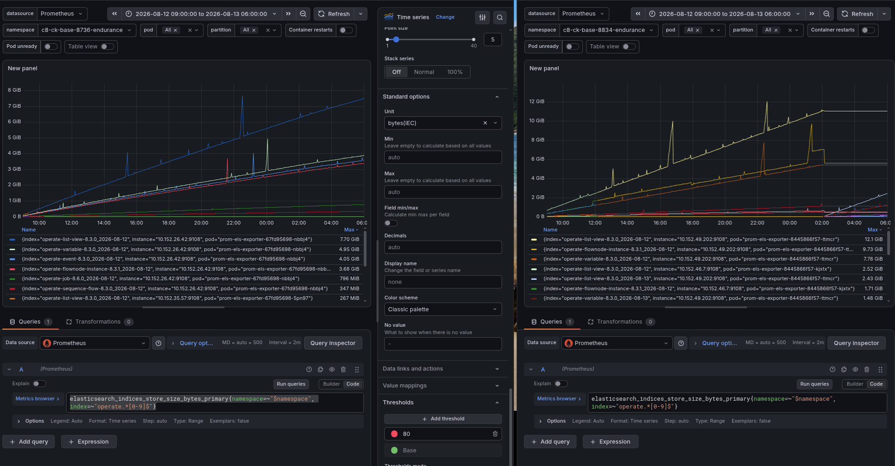Shift time range forward in left window
The height and width of the screenshot is (466, 895).
coord(288,14)
